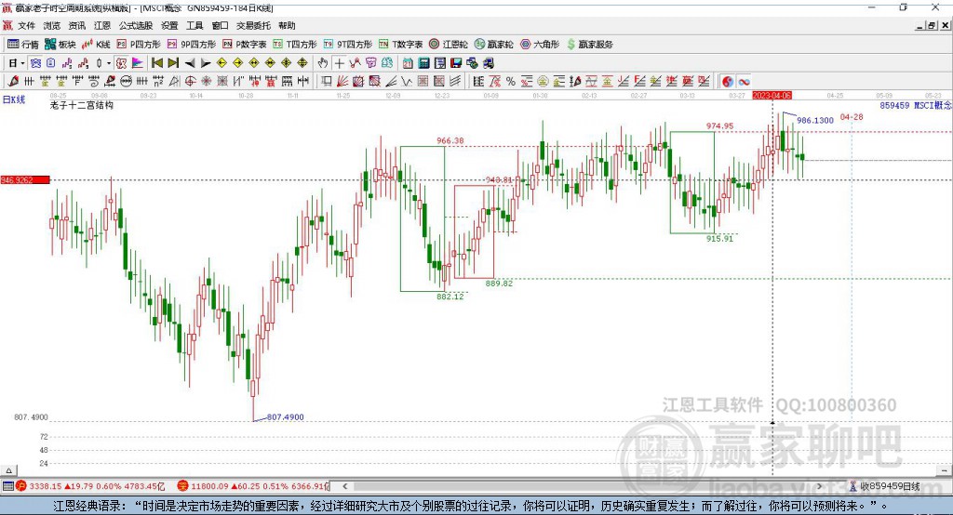Screen dimensions: 953x515
Task: Open 9P四方形 tool
Action: pyautogui.click(x=192, y=45)
